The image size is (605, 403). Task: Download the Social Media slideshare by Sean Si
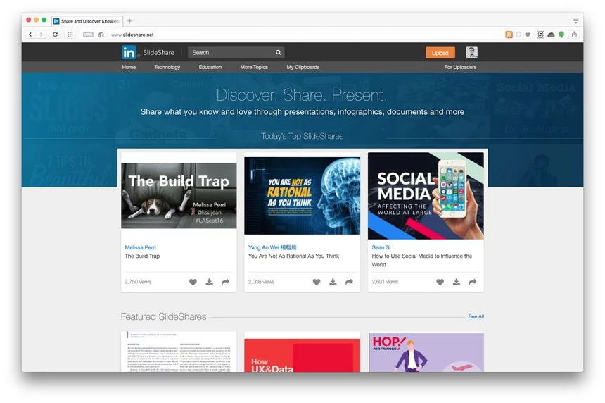[456, 282]
